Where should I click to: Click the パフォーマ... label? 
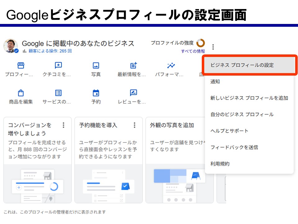[x=169, y=74]
